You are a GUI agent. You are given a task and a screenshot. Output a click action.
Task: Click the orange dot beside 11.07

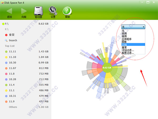point(6,68)
